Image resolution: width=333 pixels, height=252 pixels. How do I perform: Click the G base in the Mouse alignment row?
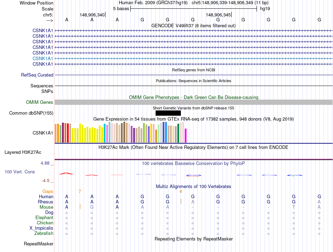(92, 207)
